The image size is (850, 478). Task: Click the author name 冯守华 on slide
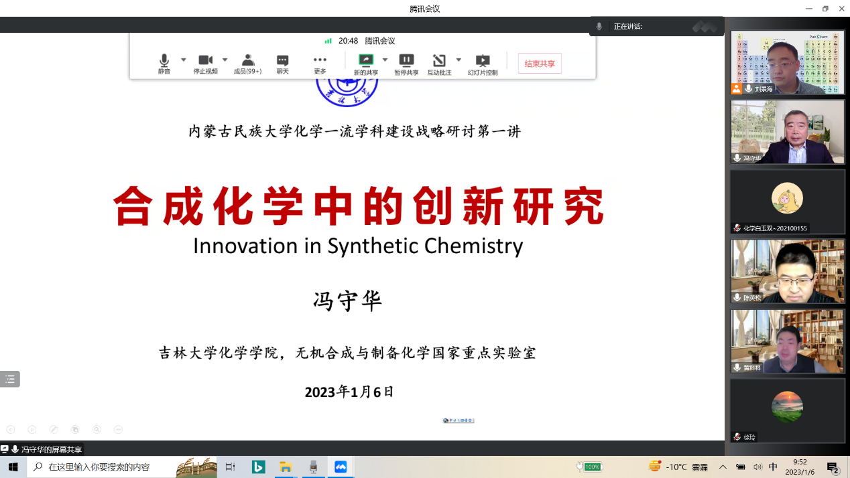[348, 301]
